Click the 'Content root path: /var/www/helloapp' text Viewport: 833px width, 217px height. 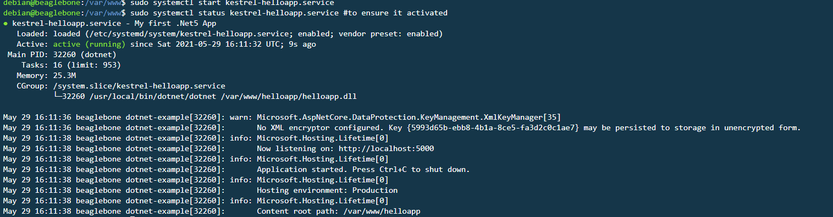[339, 211]
